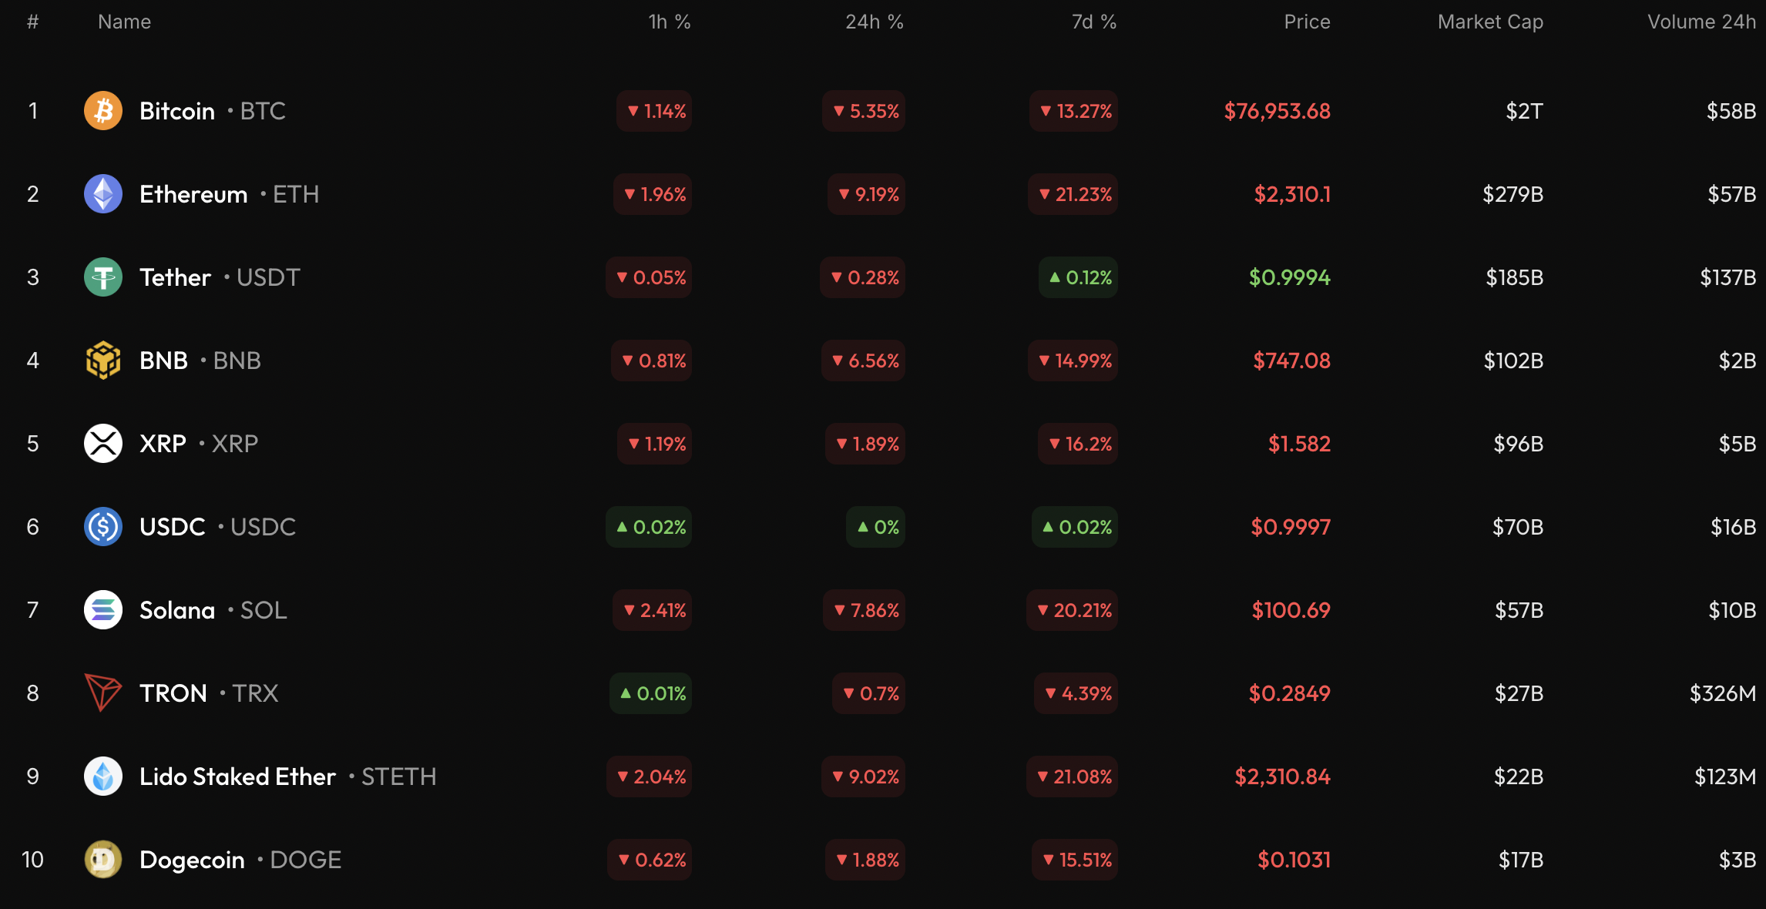
Task: Click the Dogecoin coin icon
Action: [103, 860]
